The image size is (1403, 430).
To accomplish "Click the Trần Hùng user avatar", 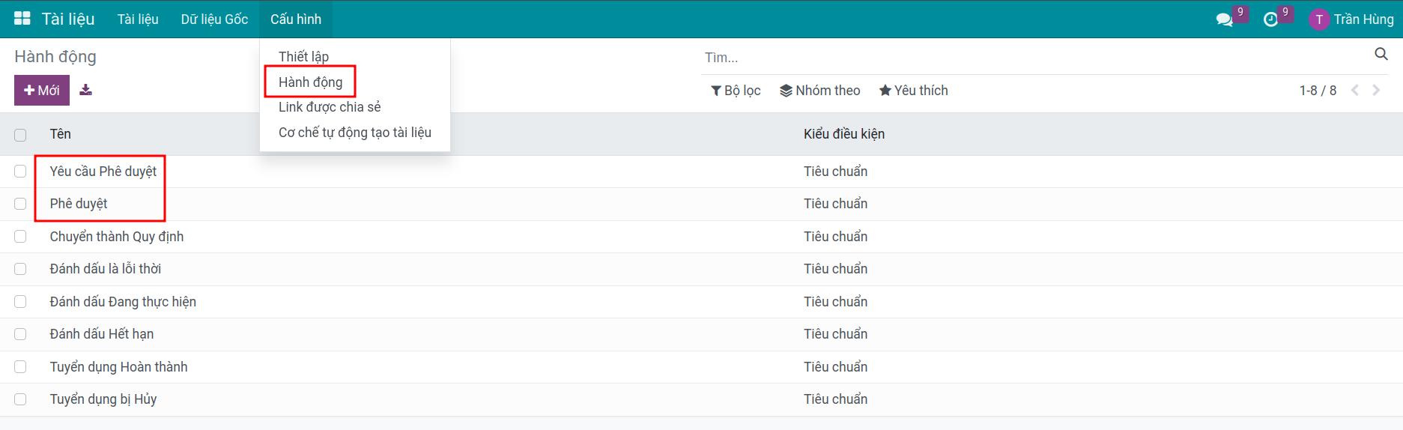I will (x=1318, y=19).
